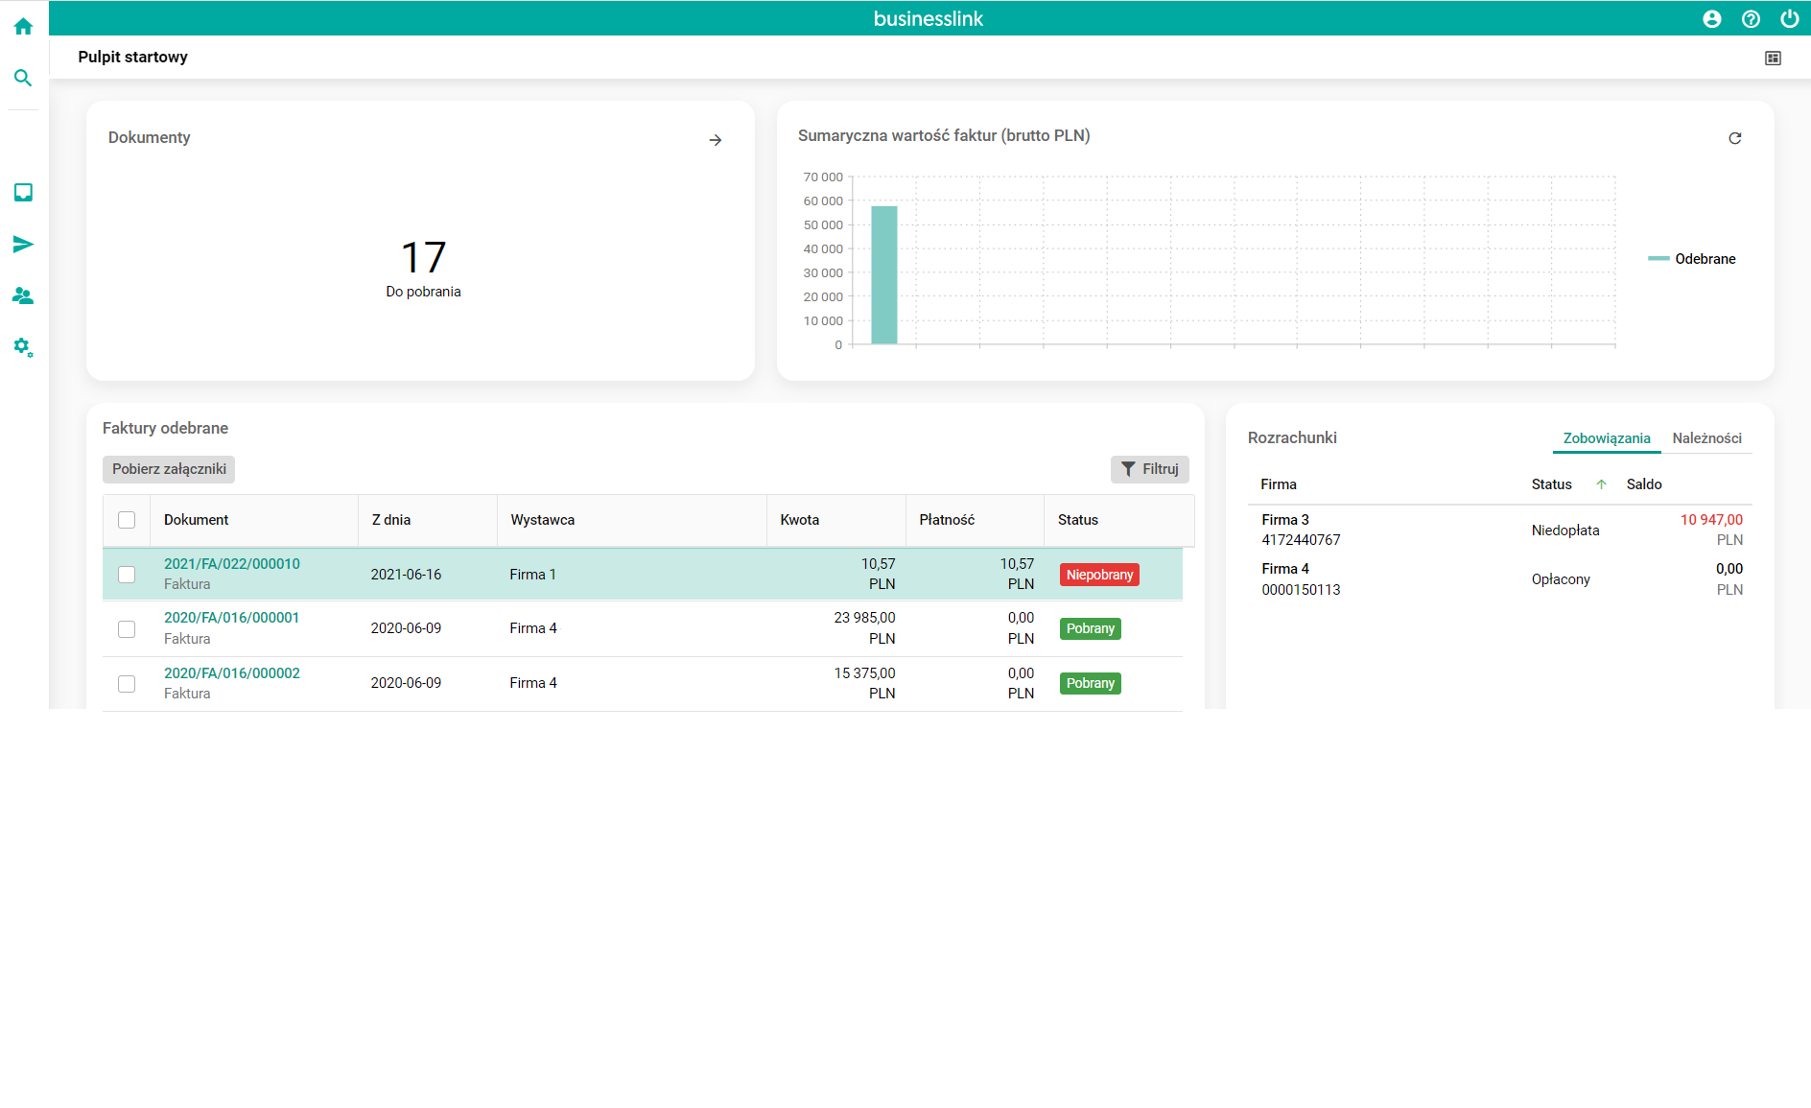The width and height of the screenshot is (1811, 1108).
Task: Open the dashboard layout icon
Action: [1773, 59]
